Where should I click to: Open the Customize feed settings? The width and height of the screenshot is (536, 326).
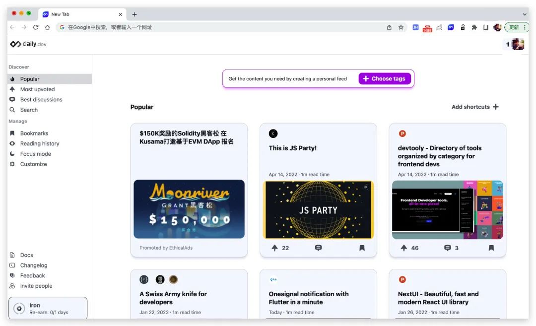coord(33,164)
